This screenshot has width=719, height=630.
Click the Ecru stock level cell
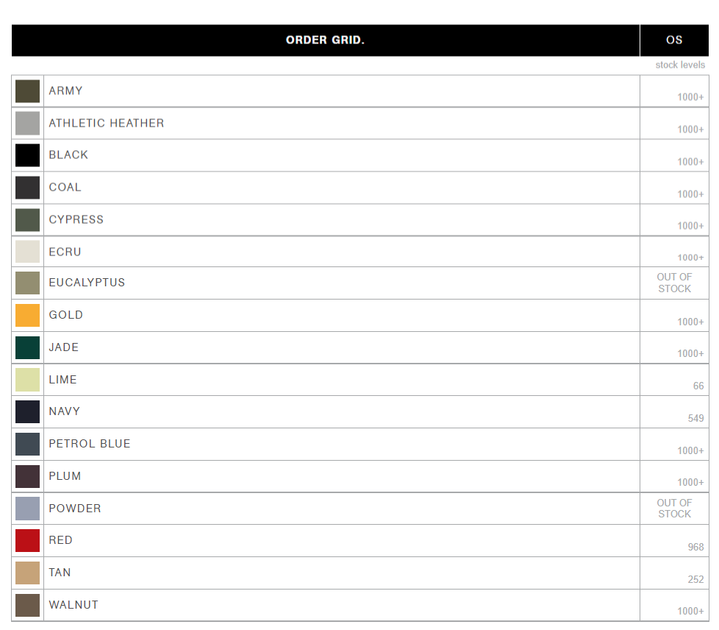point(674,252)
